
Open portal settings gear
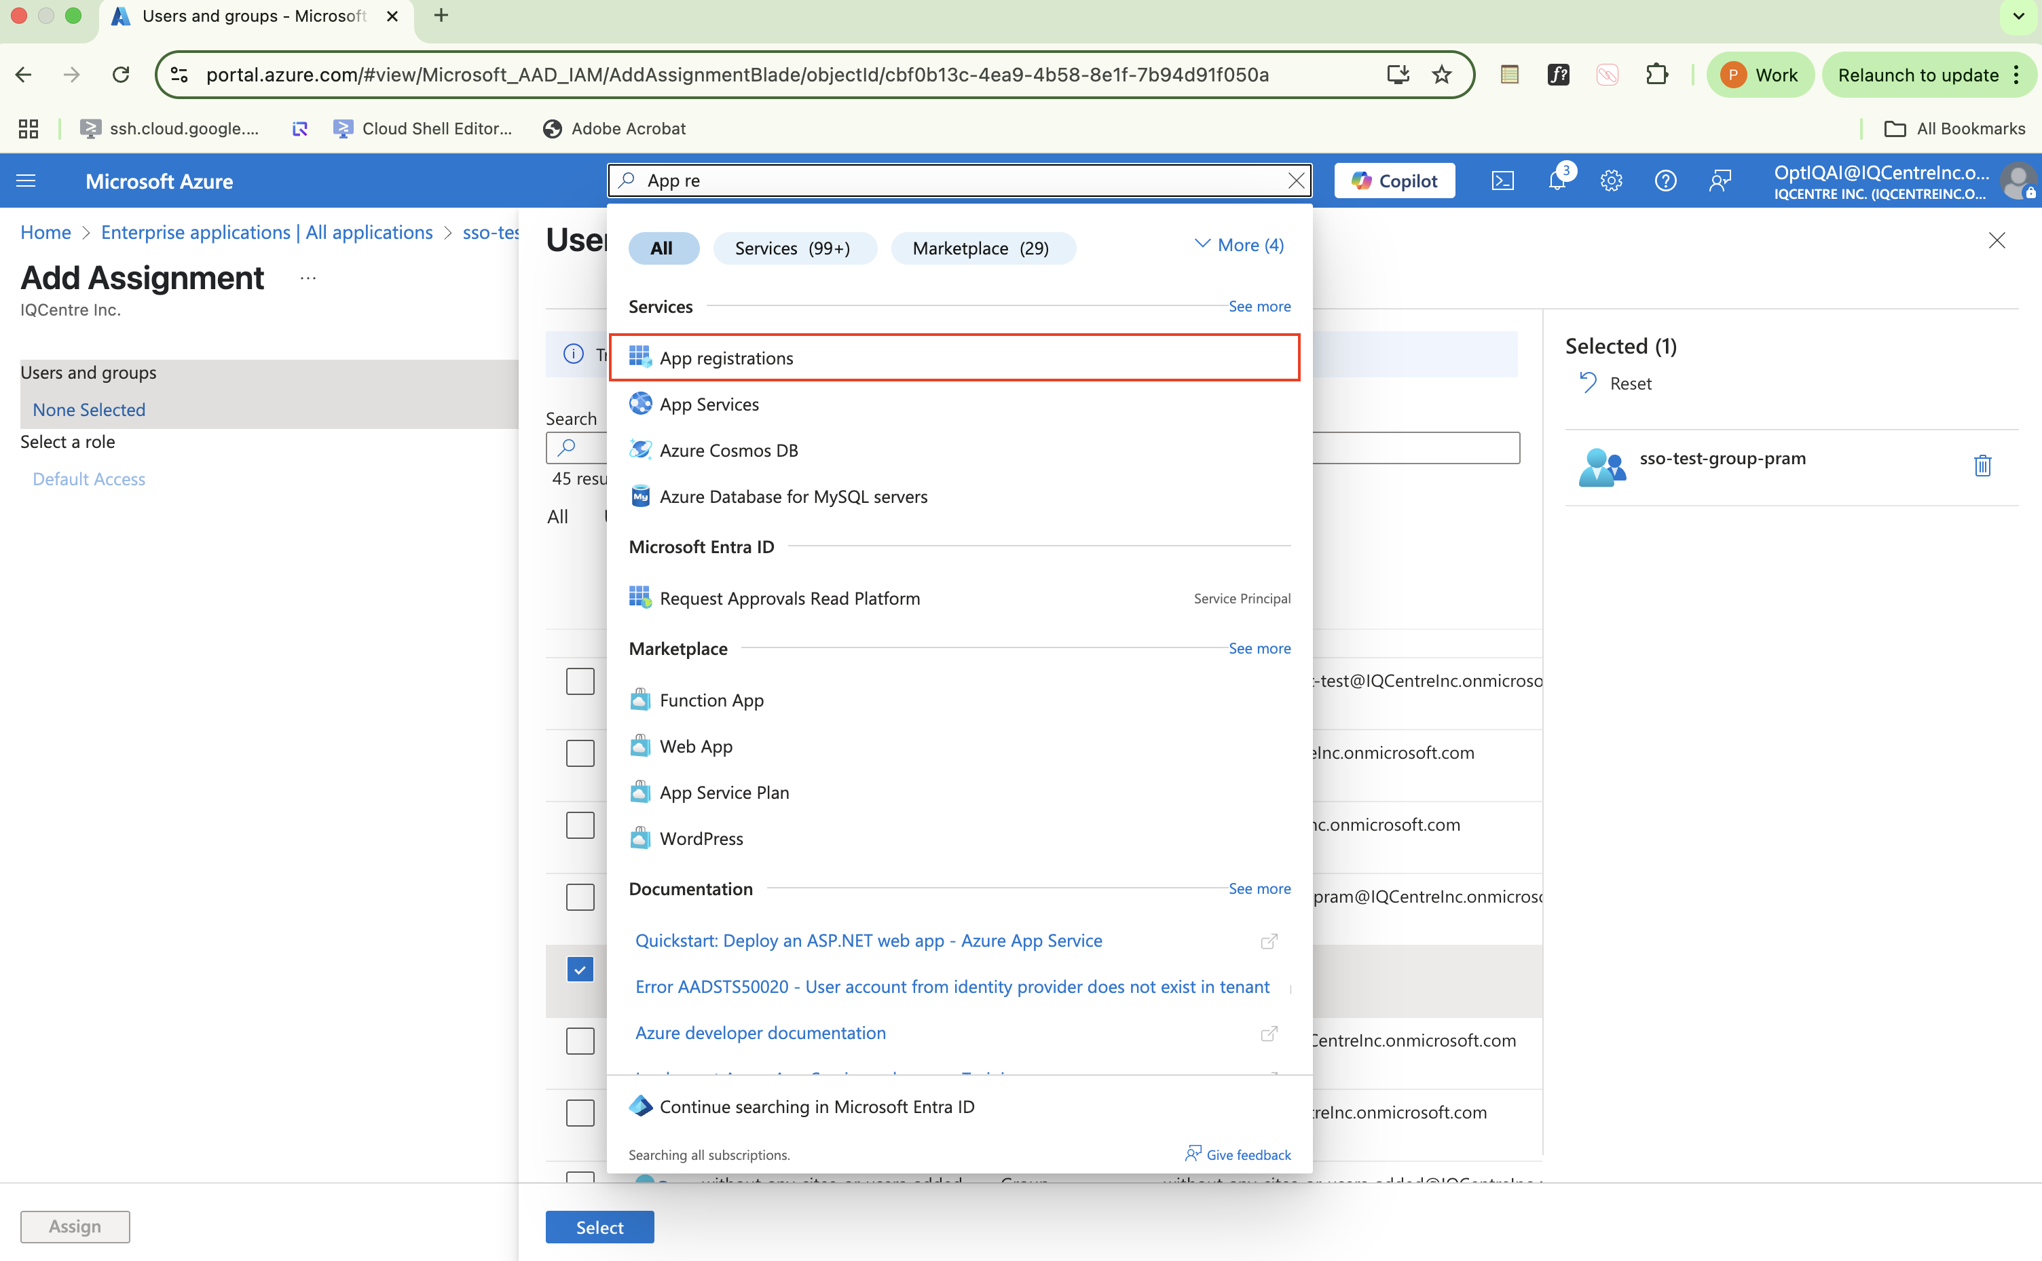1611,180
